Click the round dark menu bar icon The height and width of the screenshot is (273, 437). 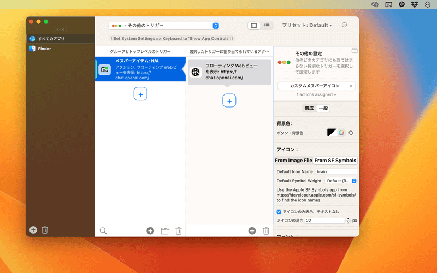pyautogui.click(x=401, y=4)
